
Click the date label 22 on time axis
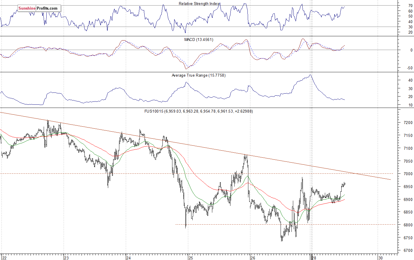4,258
